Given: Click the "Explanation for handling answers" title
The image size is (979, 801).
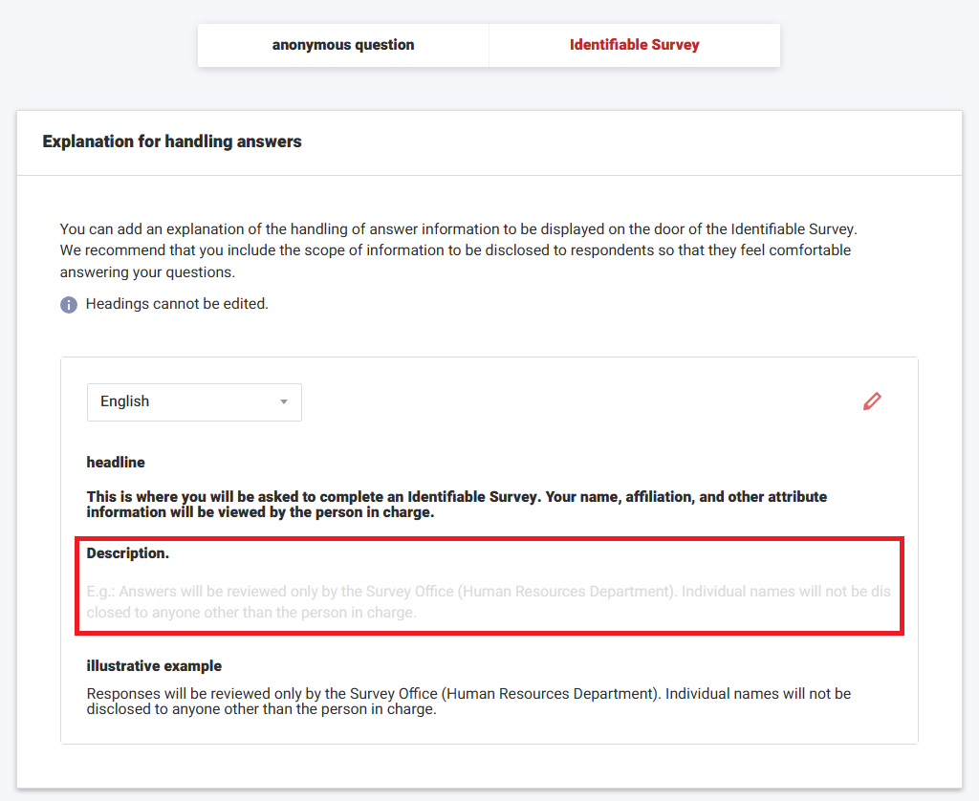Looking at the screenshot, I should [x=172, y=141].
